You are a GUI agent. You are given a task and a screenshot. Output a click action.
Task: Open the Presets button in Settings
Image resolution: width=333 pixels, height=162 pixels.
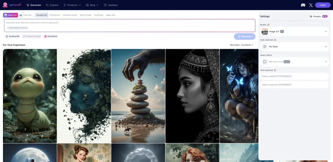[x=318, y=16]
